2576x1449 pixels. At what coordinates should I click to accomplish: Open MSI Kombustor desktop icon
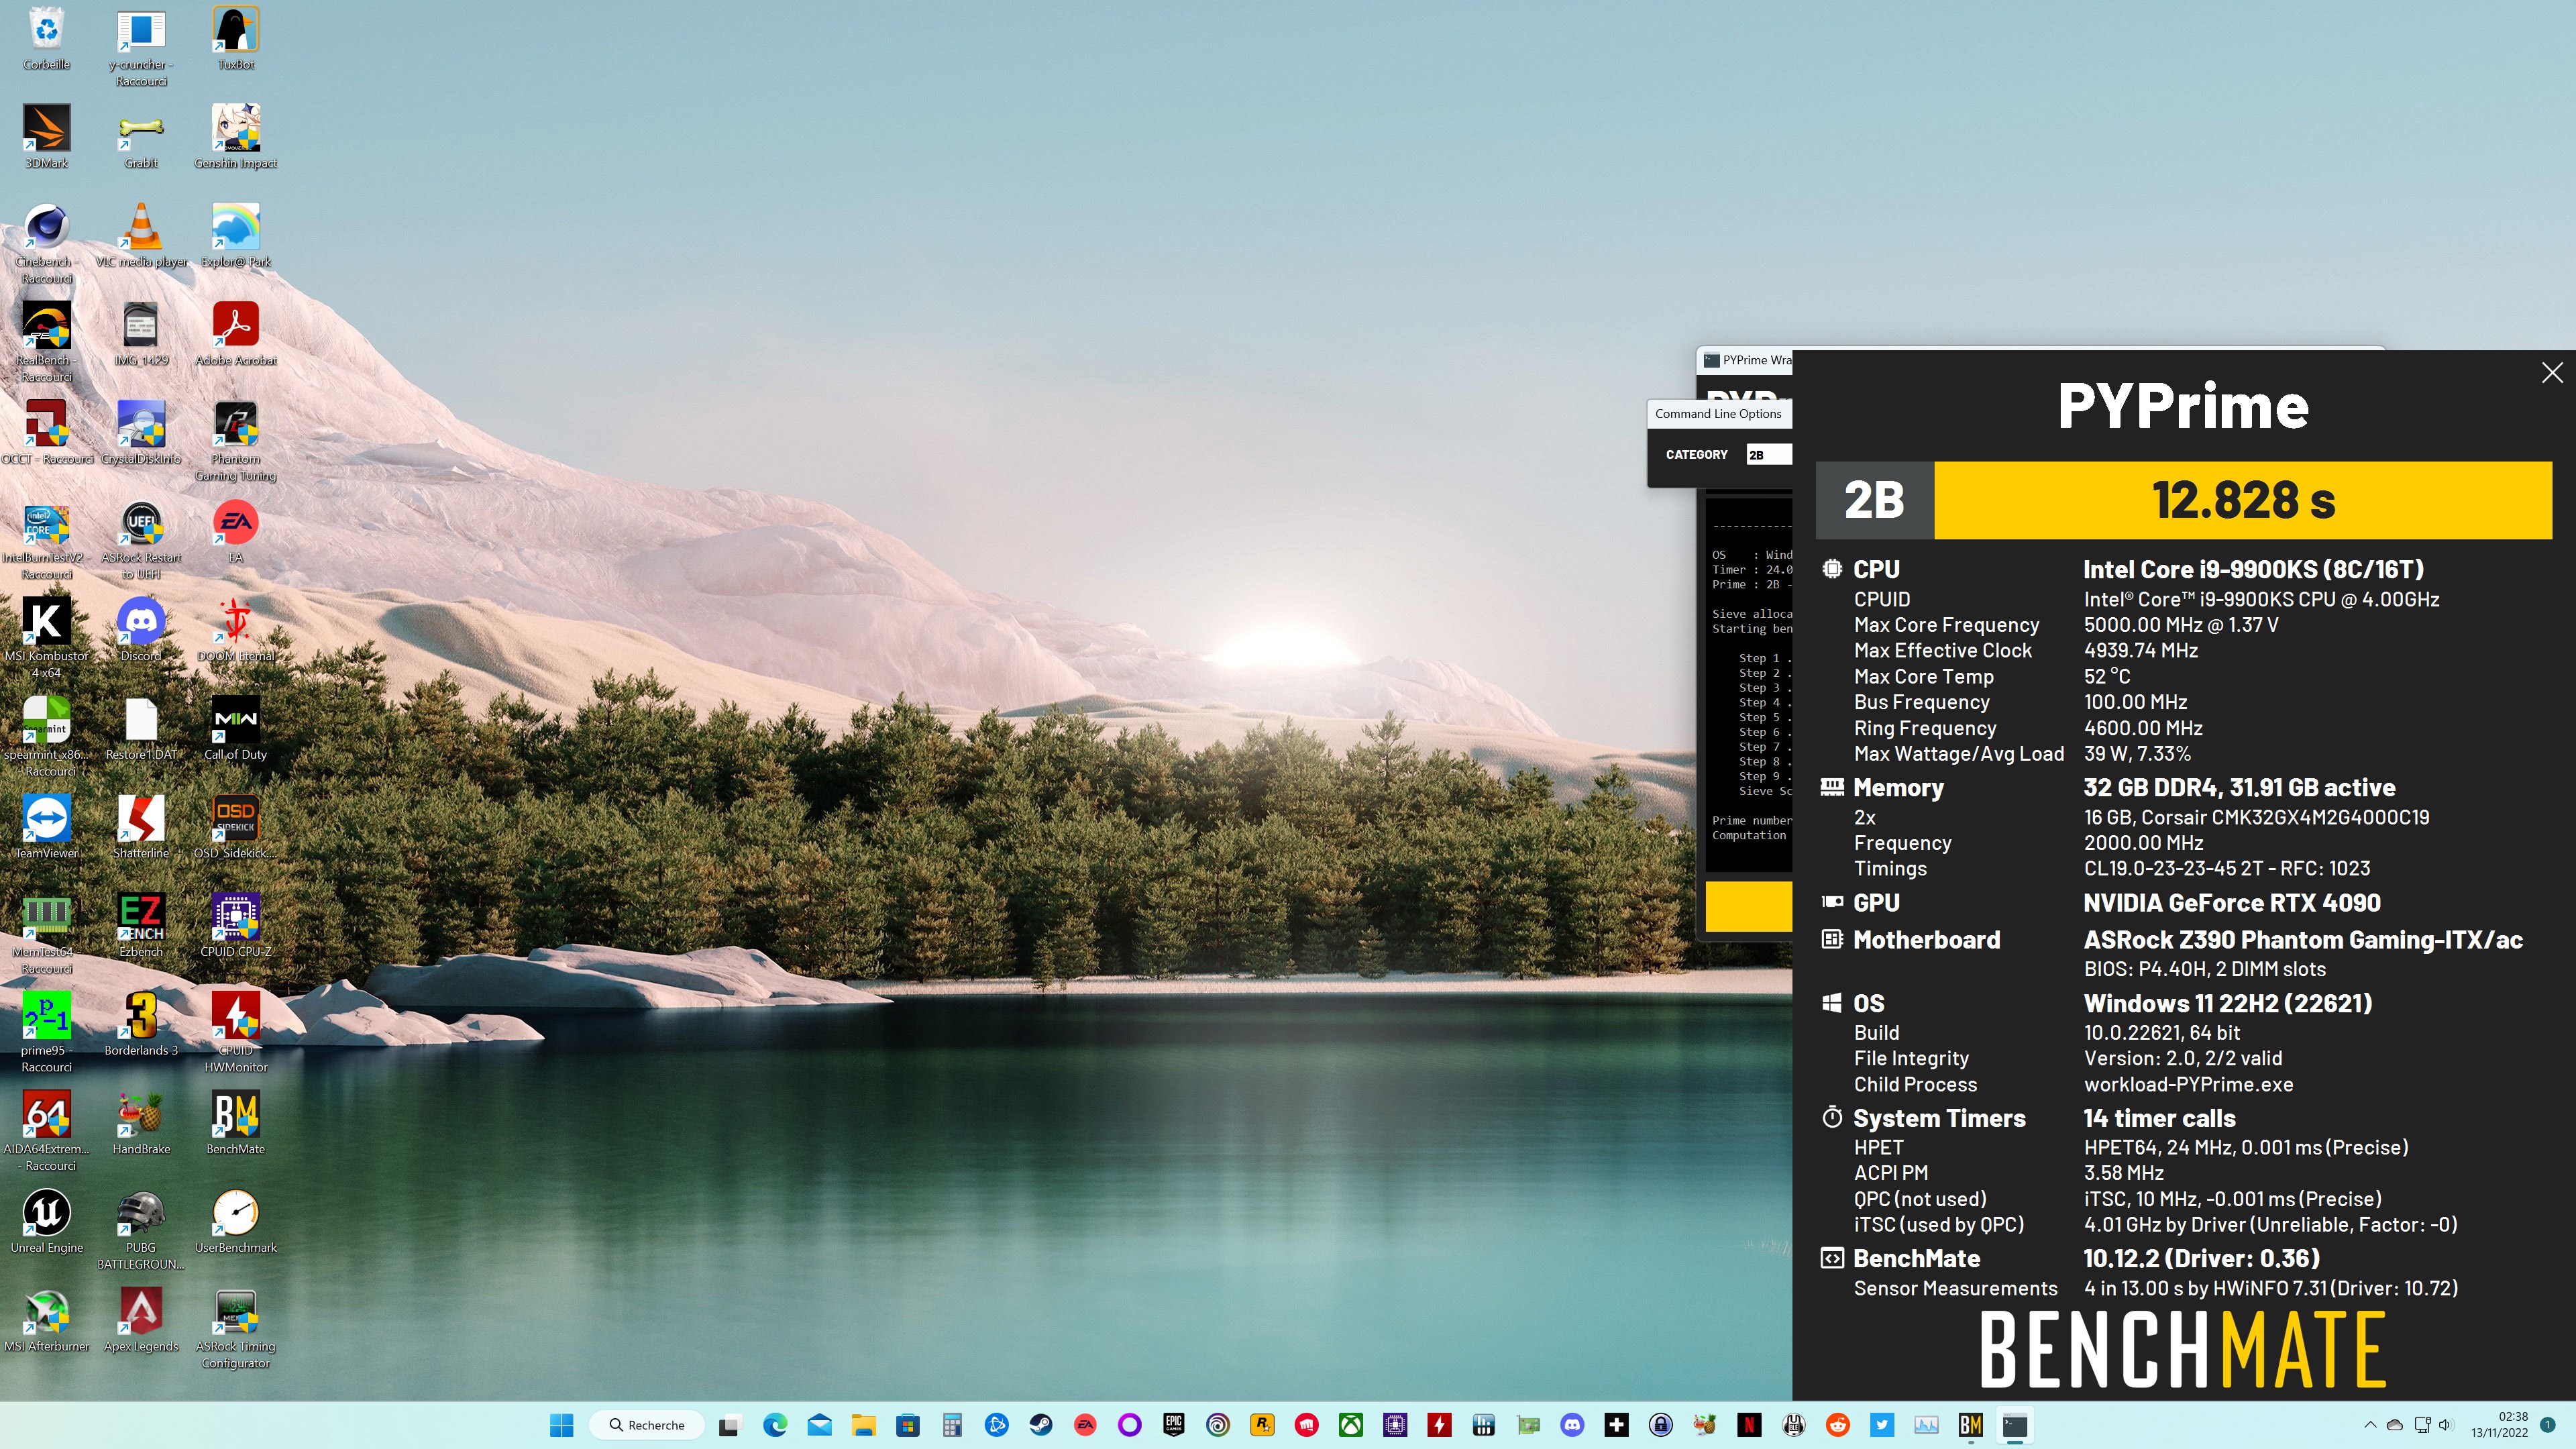point(46,638)
